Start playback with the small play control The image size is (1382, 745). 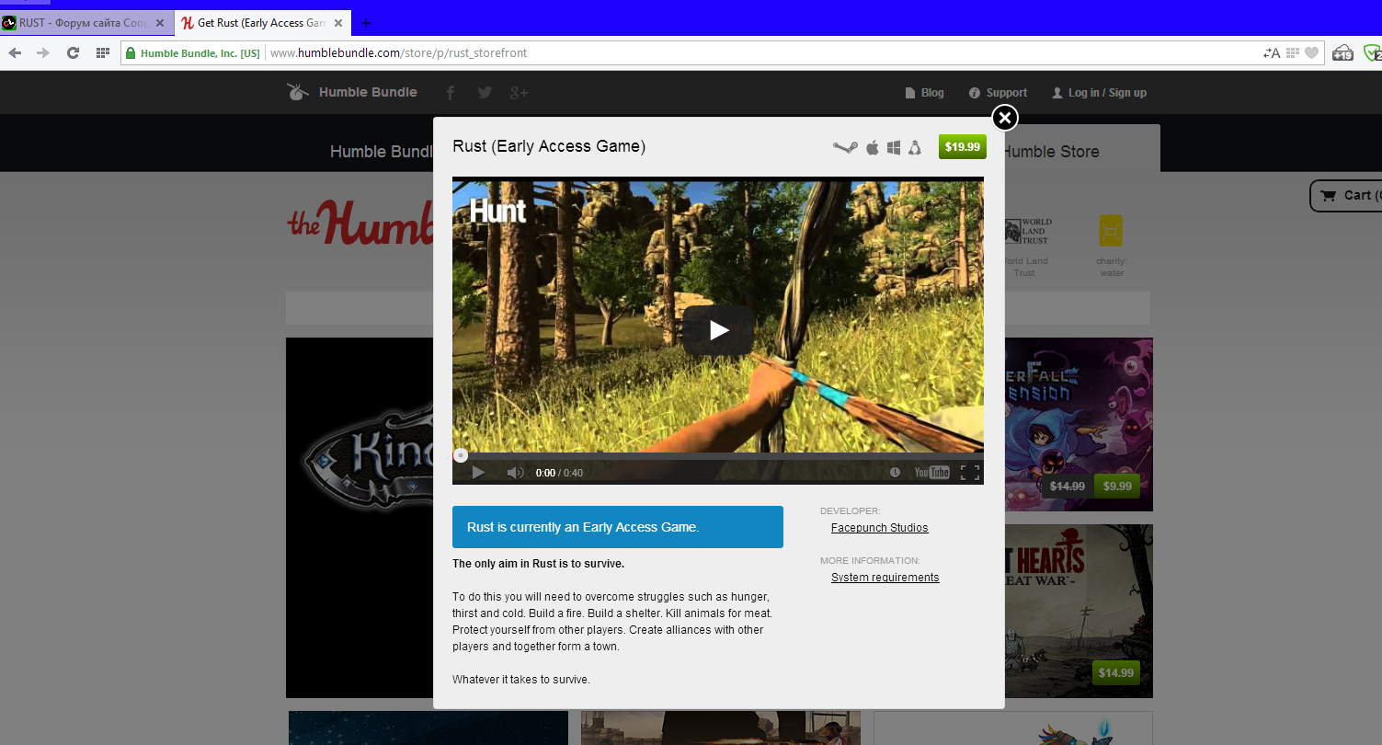click(478, 473)
